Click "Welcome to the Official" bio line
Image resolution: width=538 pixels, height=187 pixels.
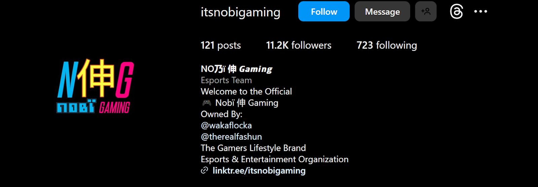coord(246,91)
